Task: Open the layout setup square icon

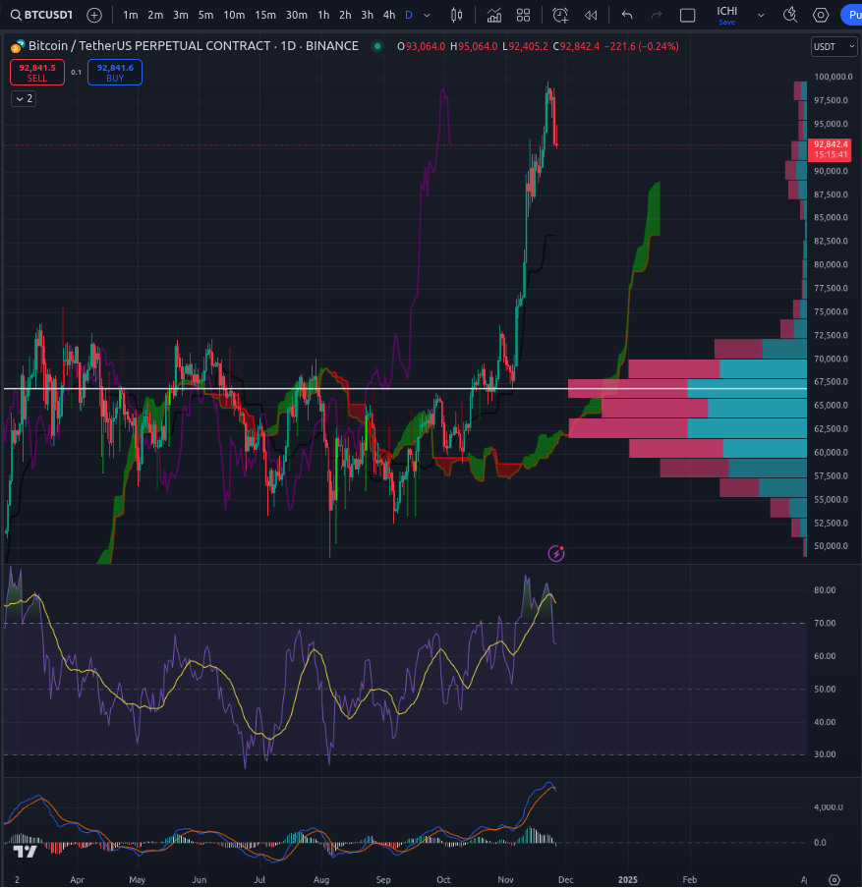Action: point(687,16)
